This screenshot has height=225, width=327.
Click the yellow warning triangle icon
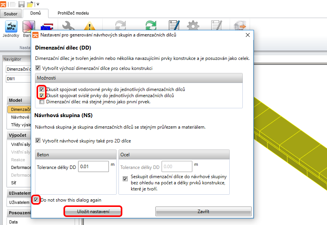90,26
